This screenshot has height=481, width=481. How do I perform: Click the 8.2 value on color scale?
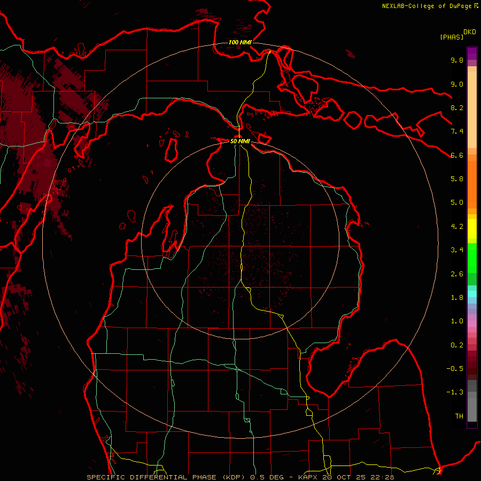457,107
